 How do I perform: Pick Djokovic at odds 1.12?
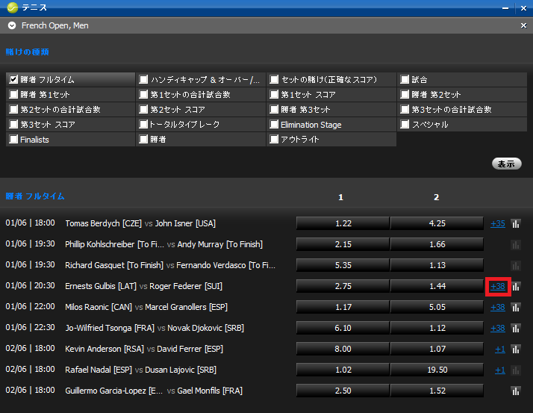(437, 329)
